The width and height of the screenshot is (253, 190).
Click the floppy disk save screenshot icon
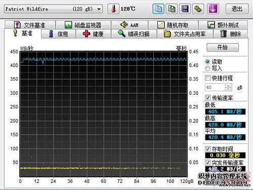pos(185,9)
